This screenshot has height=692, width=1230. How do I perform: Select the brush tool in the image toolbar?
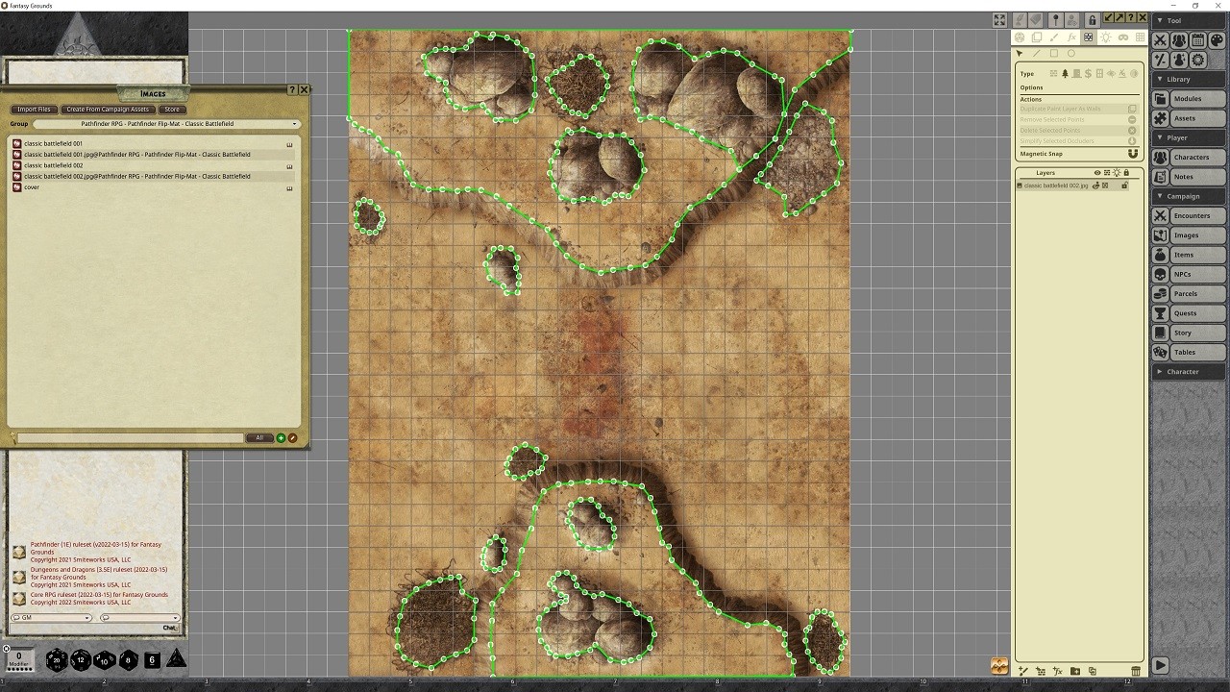(x=1053, y=37)
